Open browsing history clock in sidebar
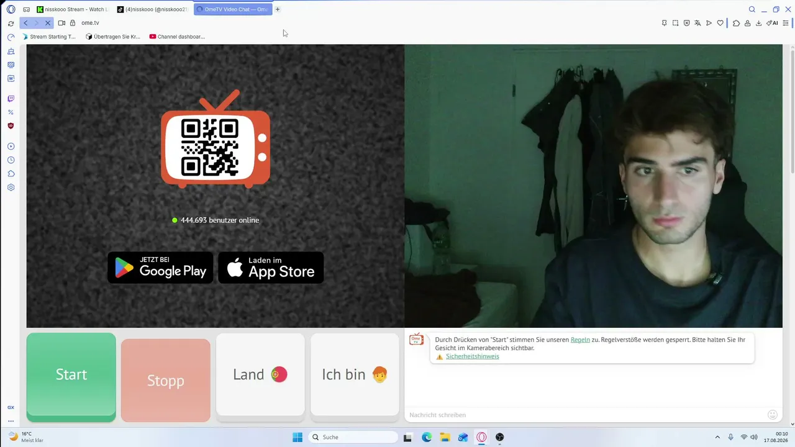 (x=11, y=160)
